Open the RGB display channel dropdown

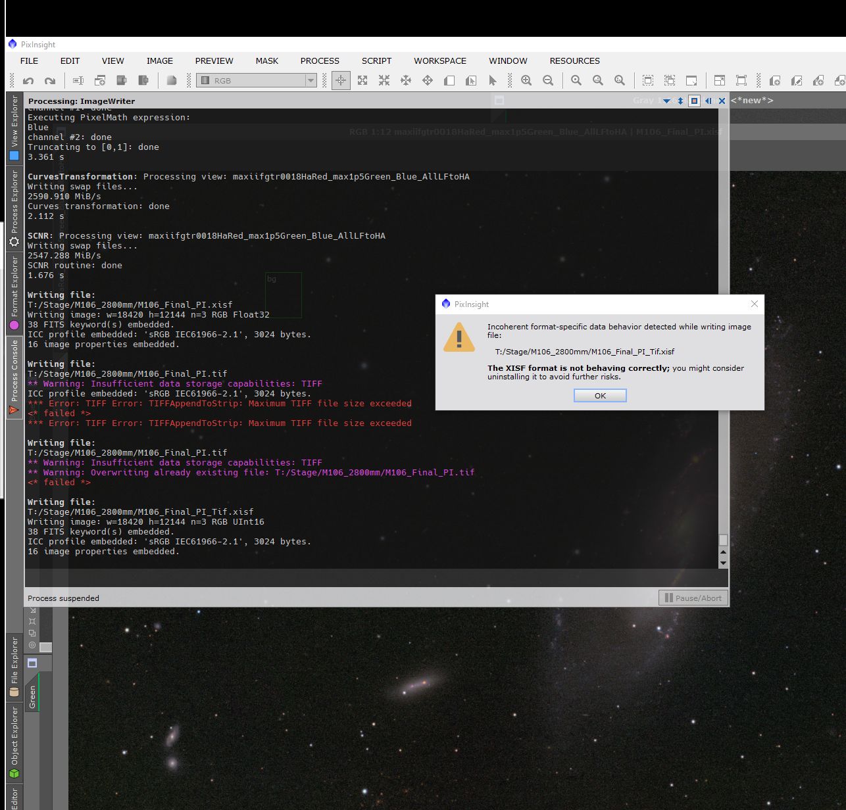(x=257, y=80)
